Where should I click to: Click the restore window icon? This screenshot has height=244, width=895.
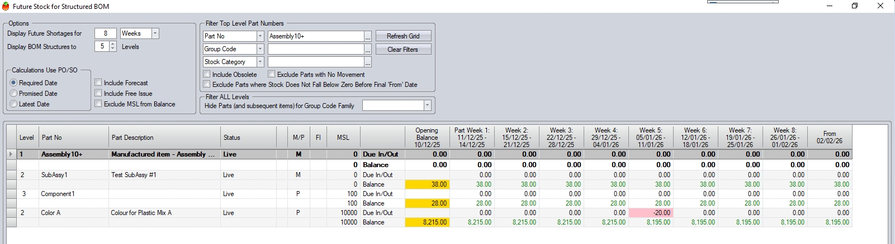[854, 6]
